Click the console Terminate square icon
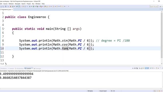Viewport: 163px width, 92px height. [133, 68]
